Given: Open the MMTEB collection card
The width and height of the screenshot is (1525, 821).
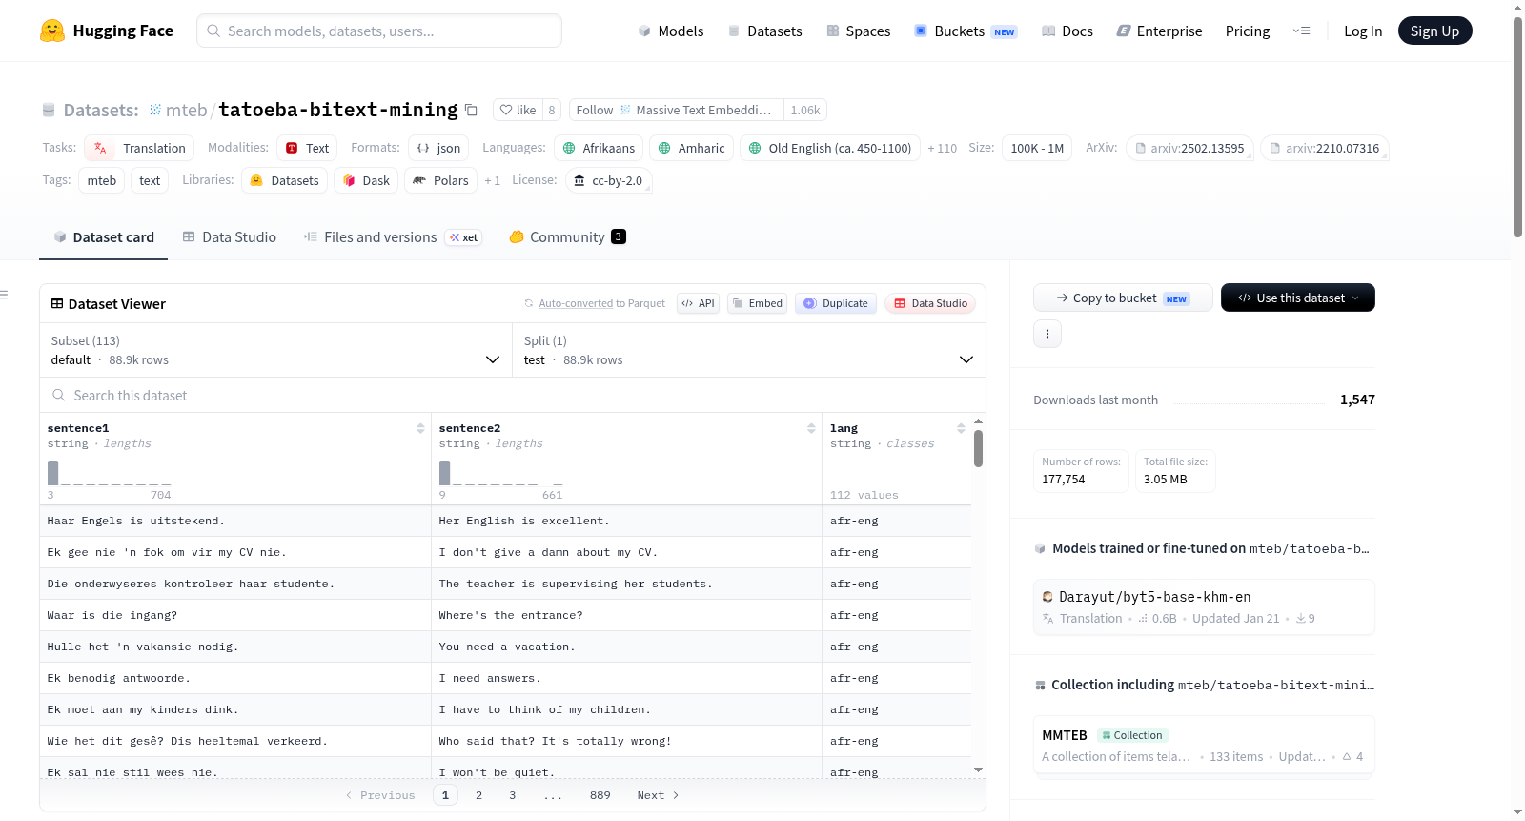Looking at the screenshot, I should click(x=1204, y=747).
